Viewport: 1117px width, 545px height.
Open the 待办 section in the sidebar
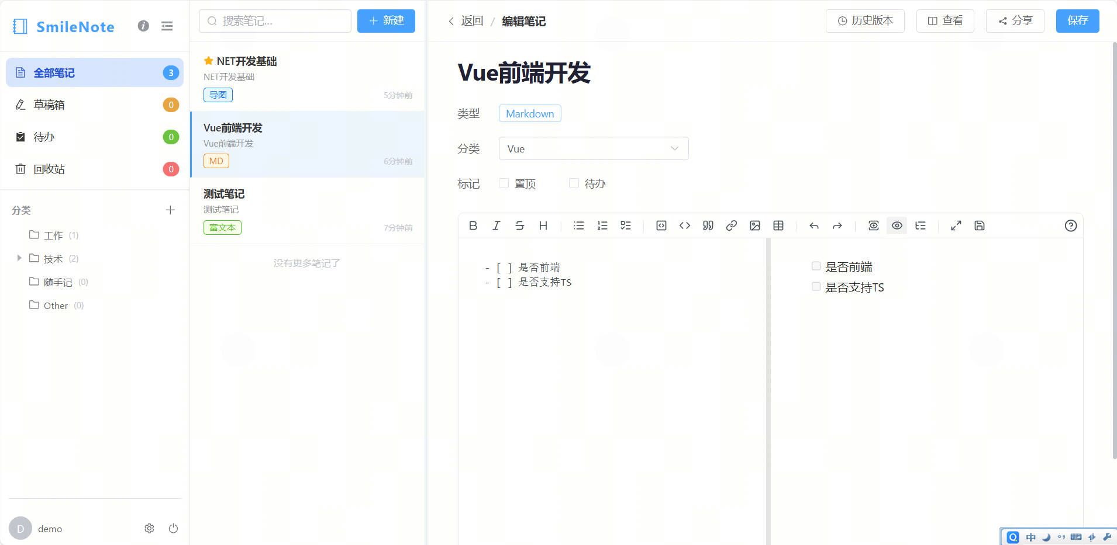pyautogui.click(x=95, y=137)
